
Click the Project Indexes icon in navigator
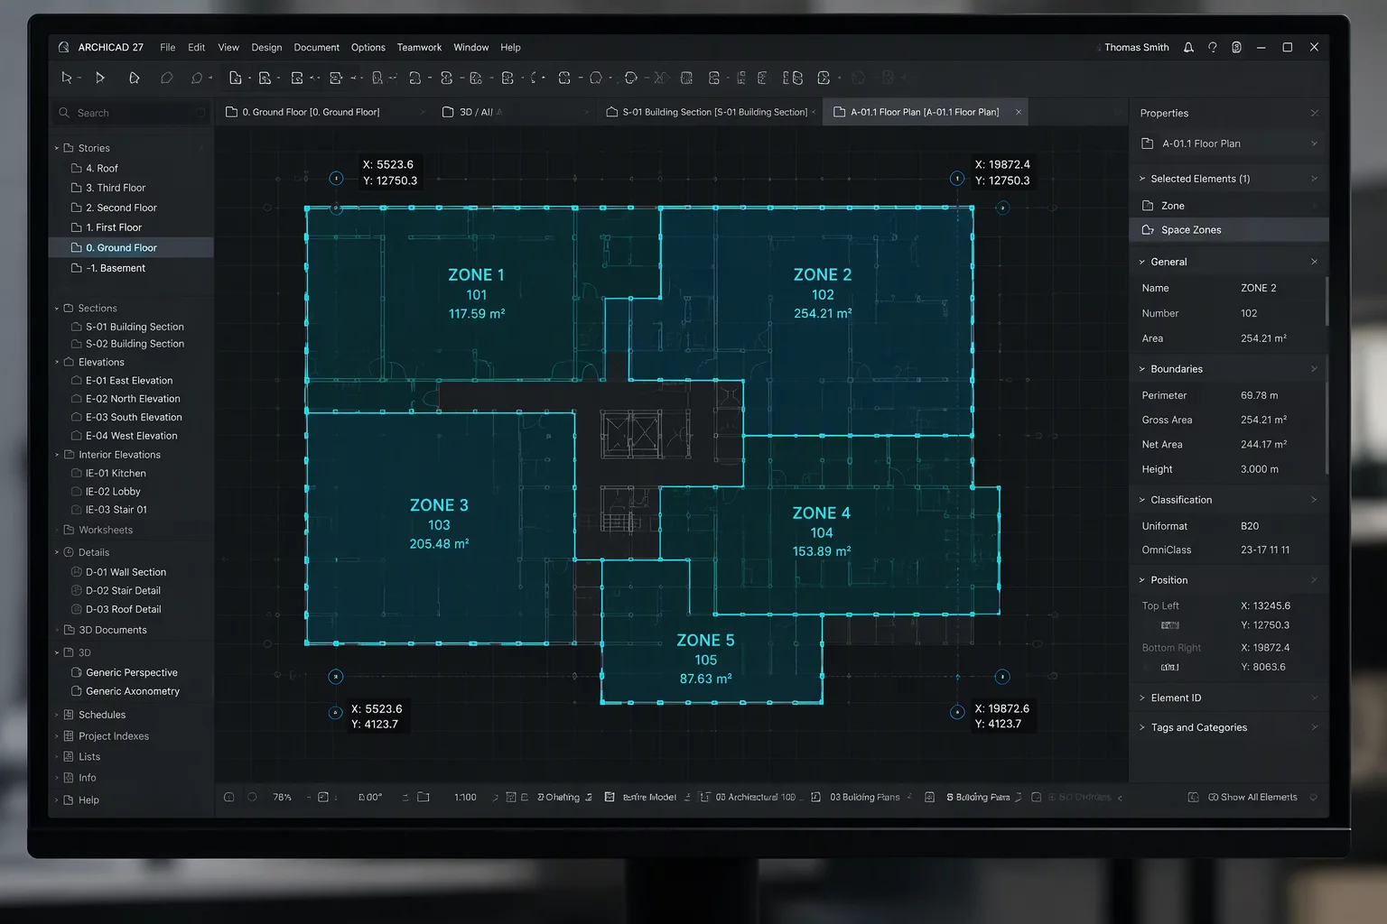point(69,736)
